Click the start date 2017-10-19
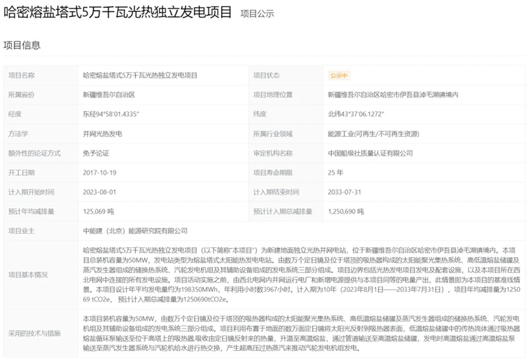 tap(99, 172)
